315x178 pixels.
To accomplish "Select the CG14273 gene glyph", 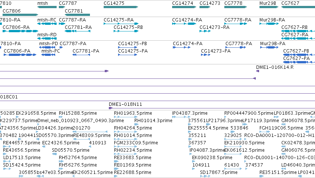I will 205,7.
